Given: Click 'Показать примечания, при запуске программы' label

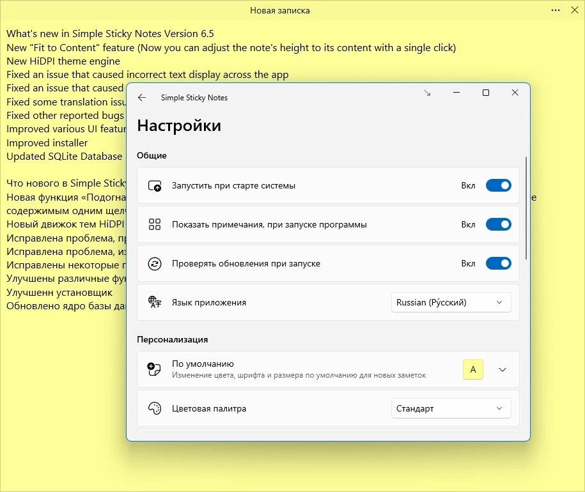Looking at the screenshot, I should click(269, 224).
